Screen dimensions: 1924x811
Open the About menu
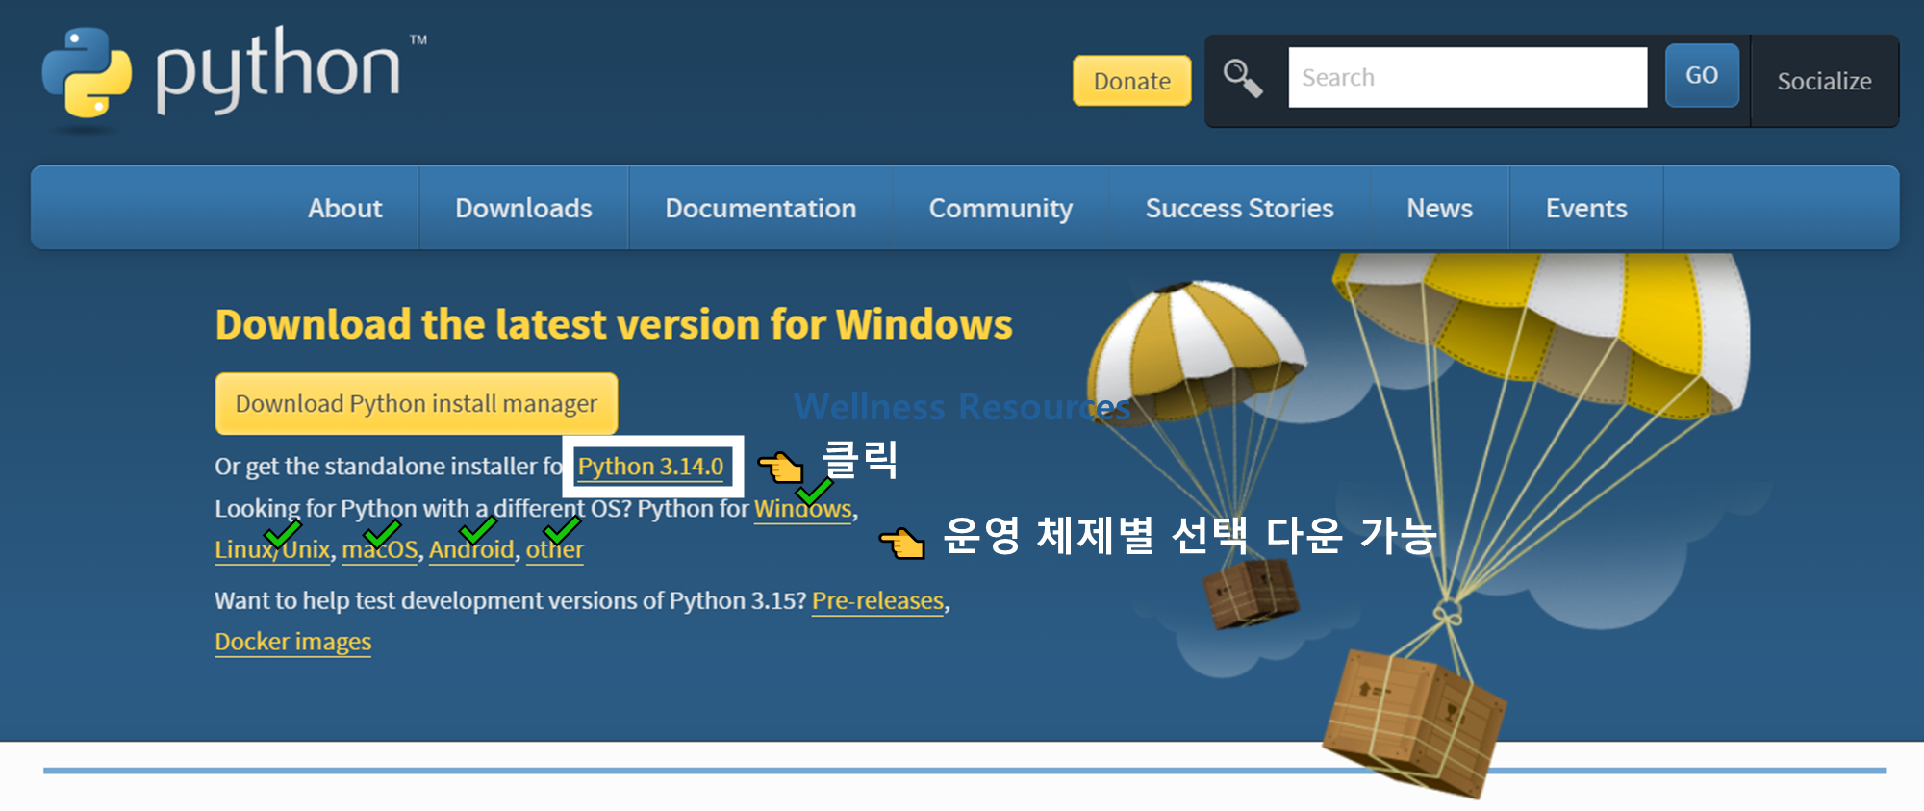(344, 208)
